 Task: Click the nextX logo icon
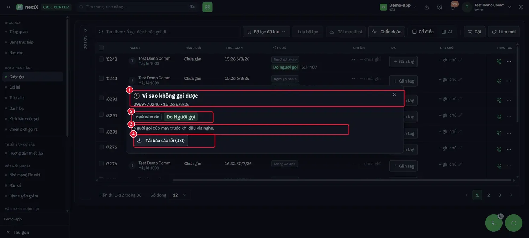pyautogui.click(x=19, y=7)
